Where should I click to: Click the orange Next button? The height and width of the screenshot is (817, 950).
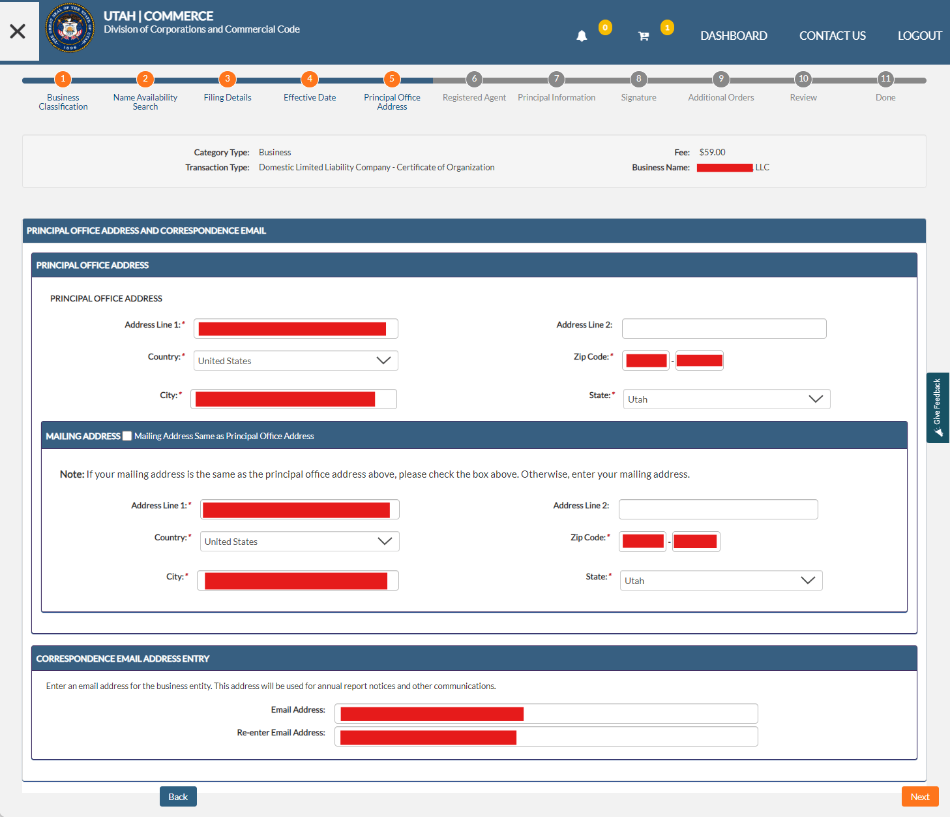920,797
